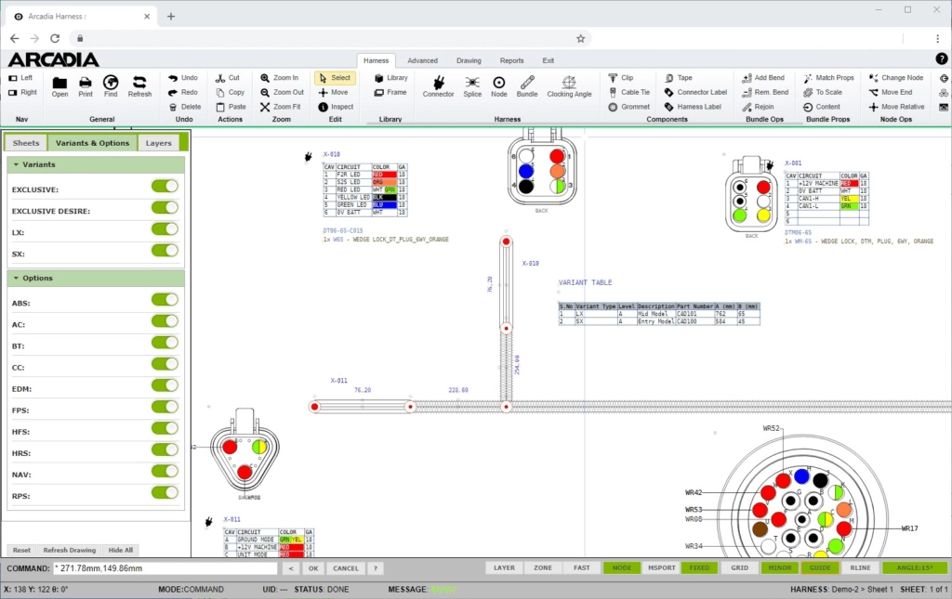Click the Splice tool icon
The image size is (952, 599).
coord(472,84)
